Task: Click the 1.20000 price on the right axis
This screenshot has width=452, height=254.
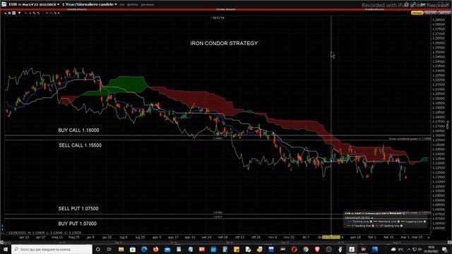Action: pos(439,99)
